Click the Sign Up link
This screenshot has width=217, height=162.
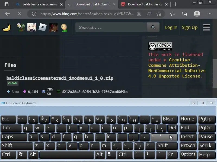pyautogui.click(x=190, y=28)
